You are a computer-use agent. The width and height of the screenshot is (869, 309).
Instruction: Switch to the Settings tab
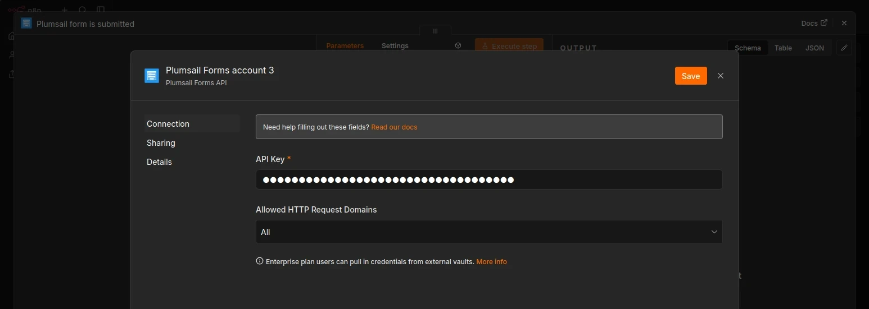(395, 46)
